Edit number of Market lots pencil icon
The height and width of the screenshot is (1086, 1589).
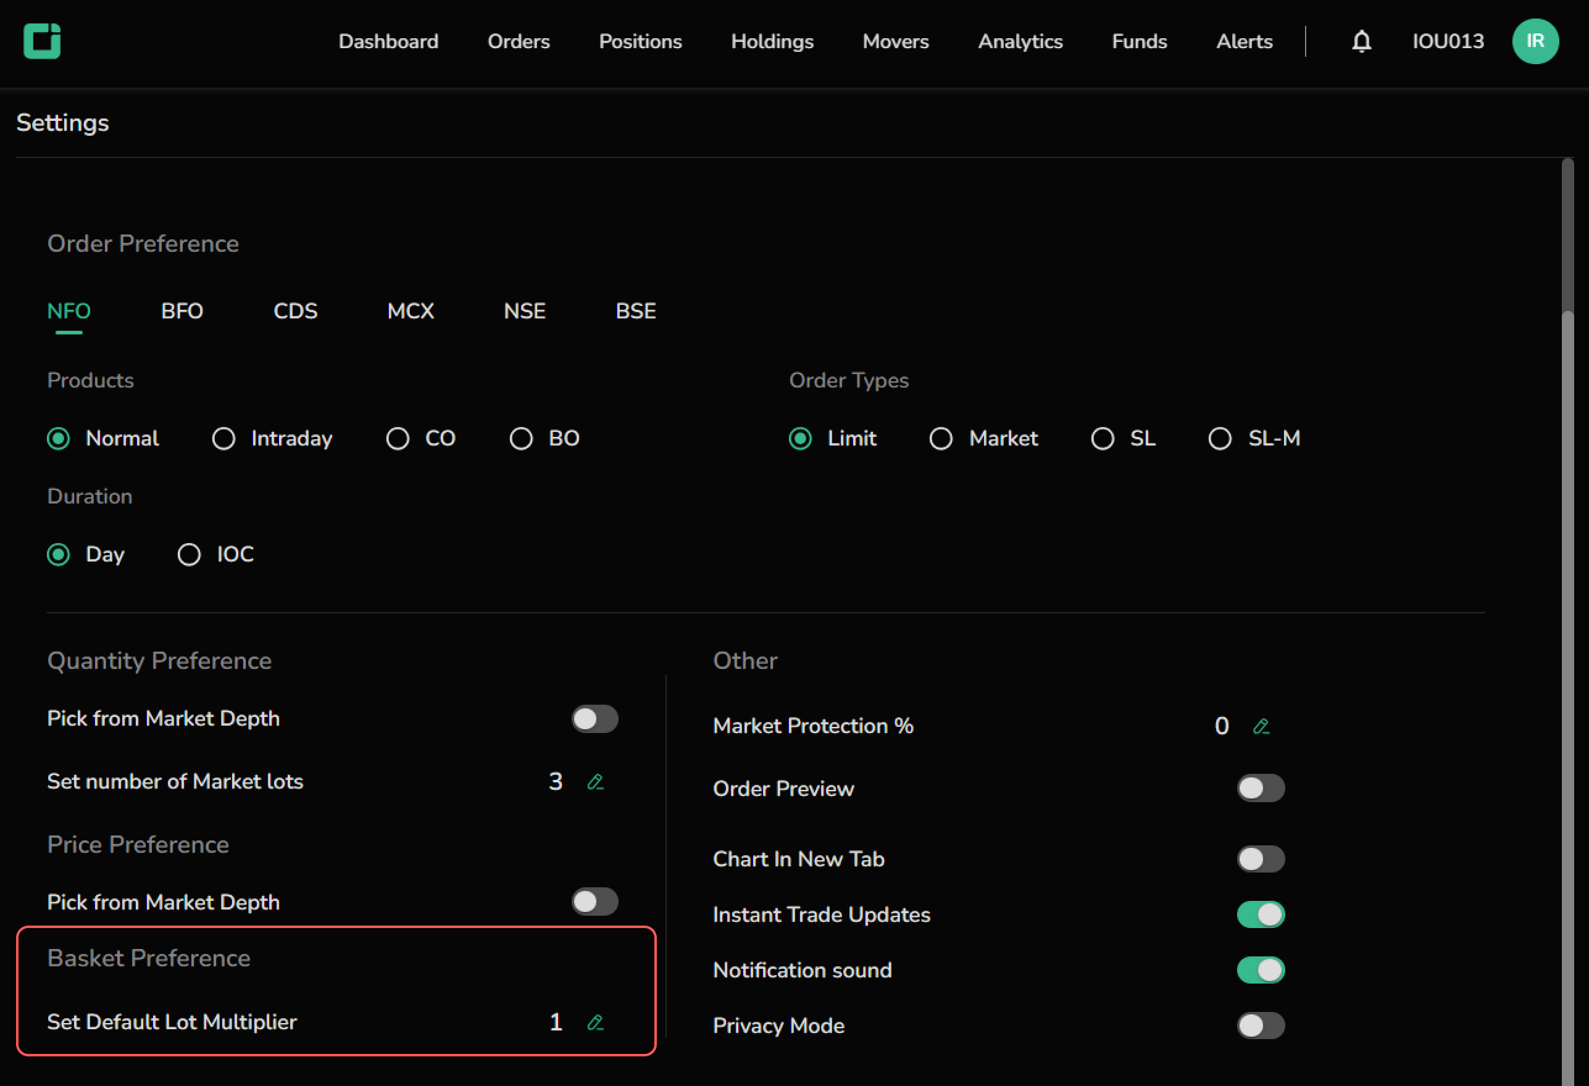[596, 781]
